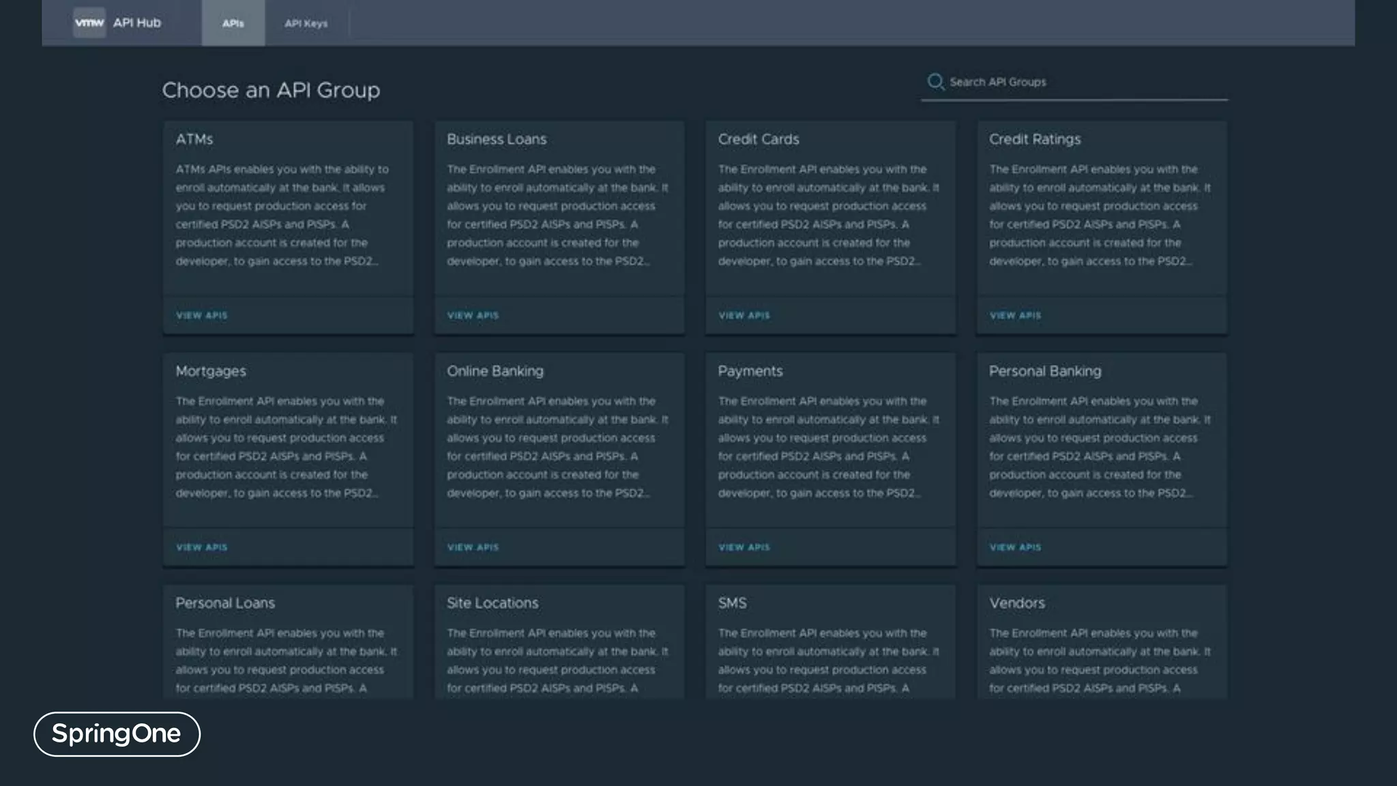Open View APIs under Credit Ratings
Image resolution: width=1397 pixels, height=786 pixels.
(x=1015, y=315)
